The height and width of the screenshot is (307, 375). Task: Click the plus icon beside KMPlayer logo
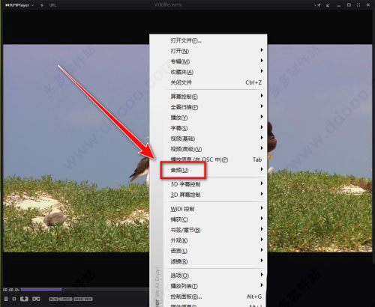[42, 5]
